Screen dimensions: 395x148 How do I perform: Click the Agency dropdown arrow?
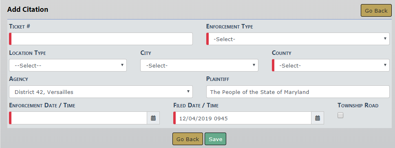pos(188,91)
